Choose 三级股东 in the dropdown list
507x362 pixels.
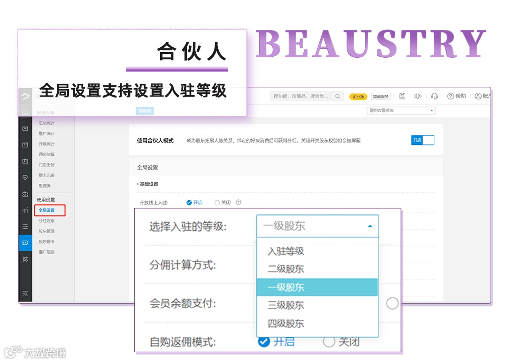click(x=317, y=305)
